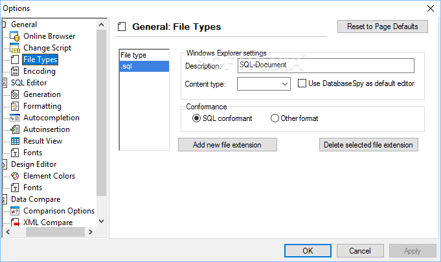Select the Generation gear icon
Image resolution: width=441 pixels, height=262 pixels.
click(15, 94)
